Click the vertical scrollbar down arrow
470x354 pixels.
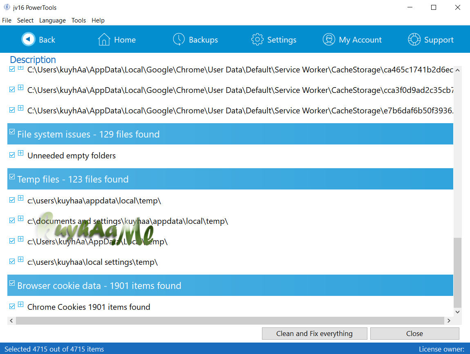pos(457,312)
